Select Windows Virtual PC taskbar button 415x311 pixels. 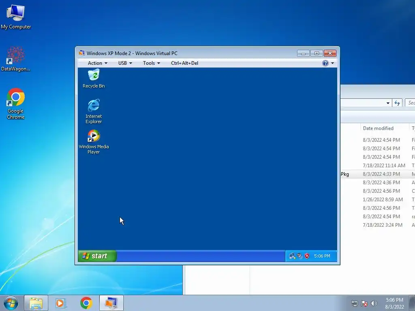(x=111, y=303)
